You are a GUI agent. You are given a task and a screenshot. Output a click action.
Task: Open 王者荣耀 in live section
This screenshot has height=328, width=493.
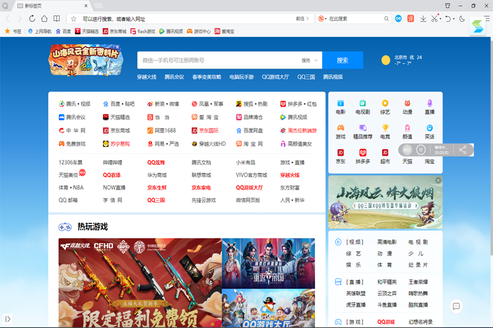coord(418,282)
